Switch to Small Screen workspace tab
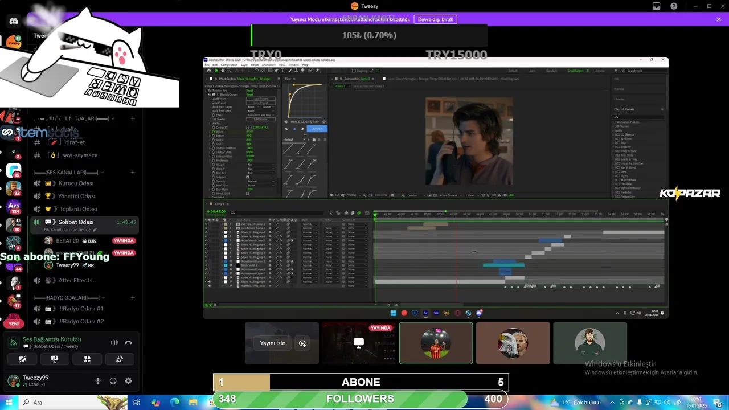 pos(576,71)
